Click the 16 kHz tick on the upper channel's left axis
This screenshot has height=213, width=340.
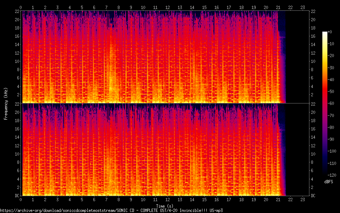point(17,36)
